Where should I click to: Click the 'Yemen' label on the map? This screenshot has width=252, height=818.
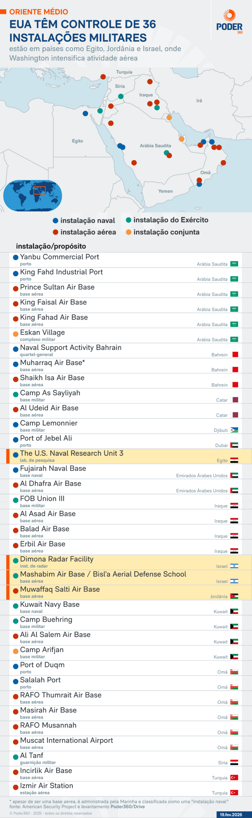165,191
